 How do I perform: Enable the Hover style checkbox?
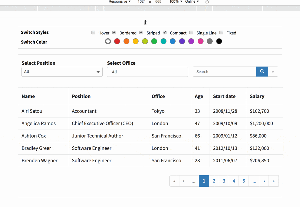click(93, 32)
